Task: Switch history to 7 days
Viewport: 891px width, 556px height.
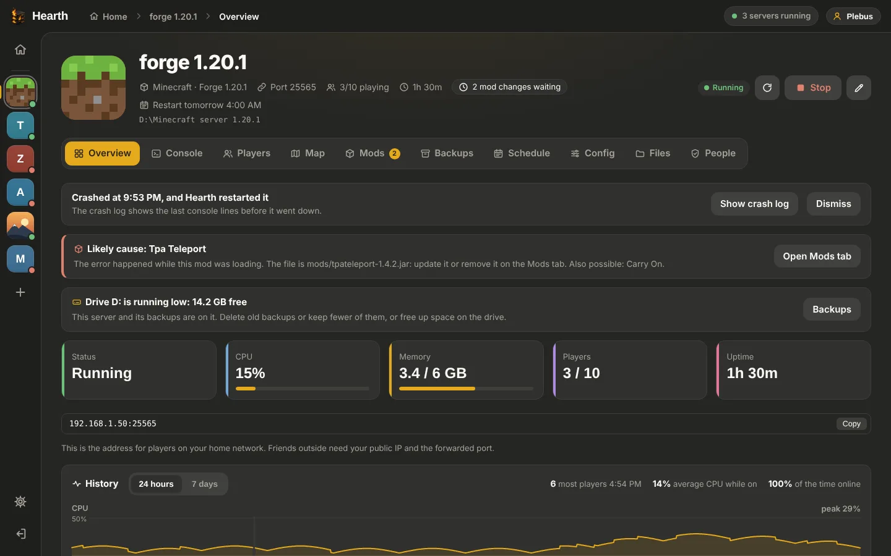Action: coord(204,484)
